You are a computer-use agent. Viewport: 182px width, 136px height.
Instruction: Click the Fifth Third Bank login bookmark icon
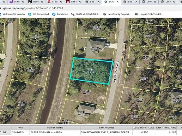click(x=136, y=14)
